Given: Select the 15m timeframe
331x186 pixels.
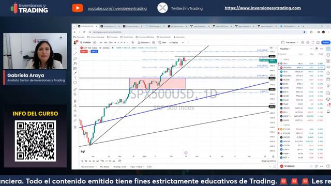Looking at the screenshot, I should click(106, 42).
